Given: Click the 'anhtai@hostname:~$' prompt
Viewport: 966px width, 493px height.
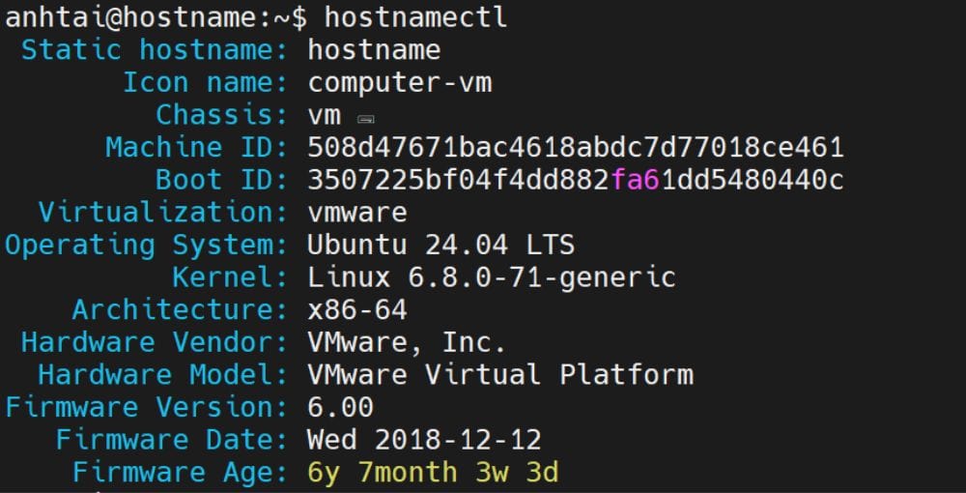Looking at the screenshot, I should coord(156,17).
